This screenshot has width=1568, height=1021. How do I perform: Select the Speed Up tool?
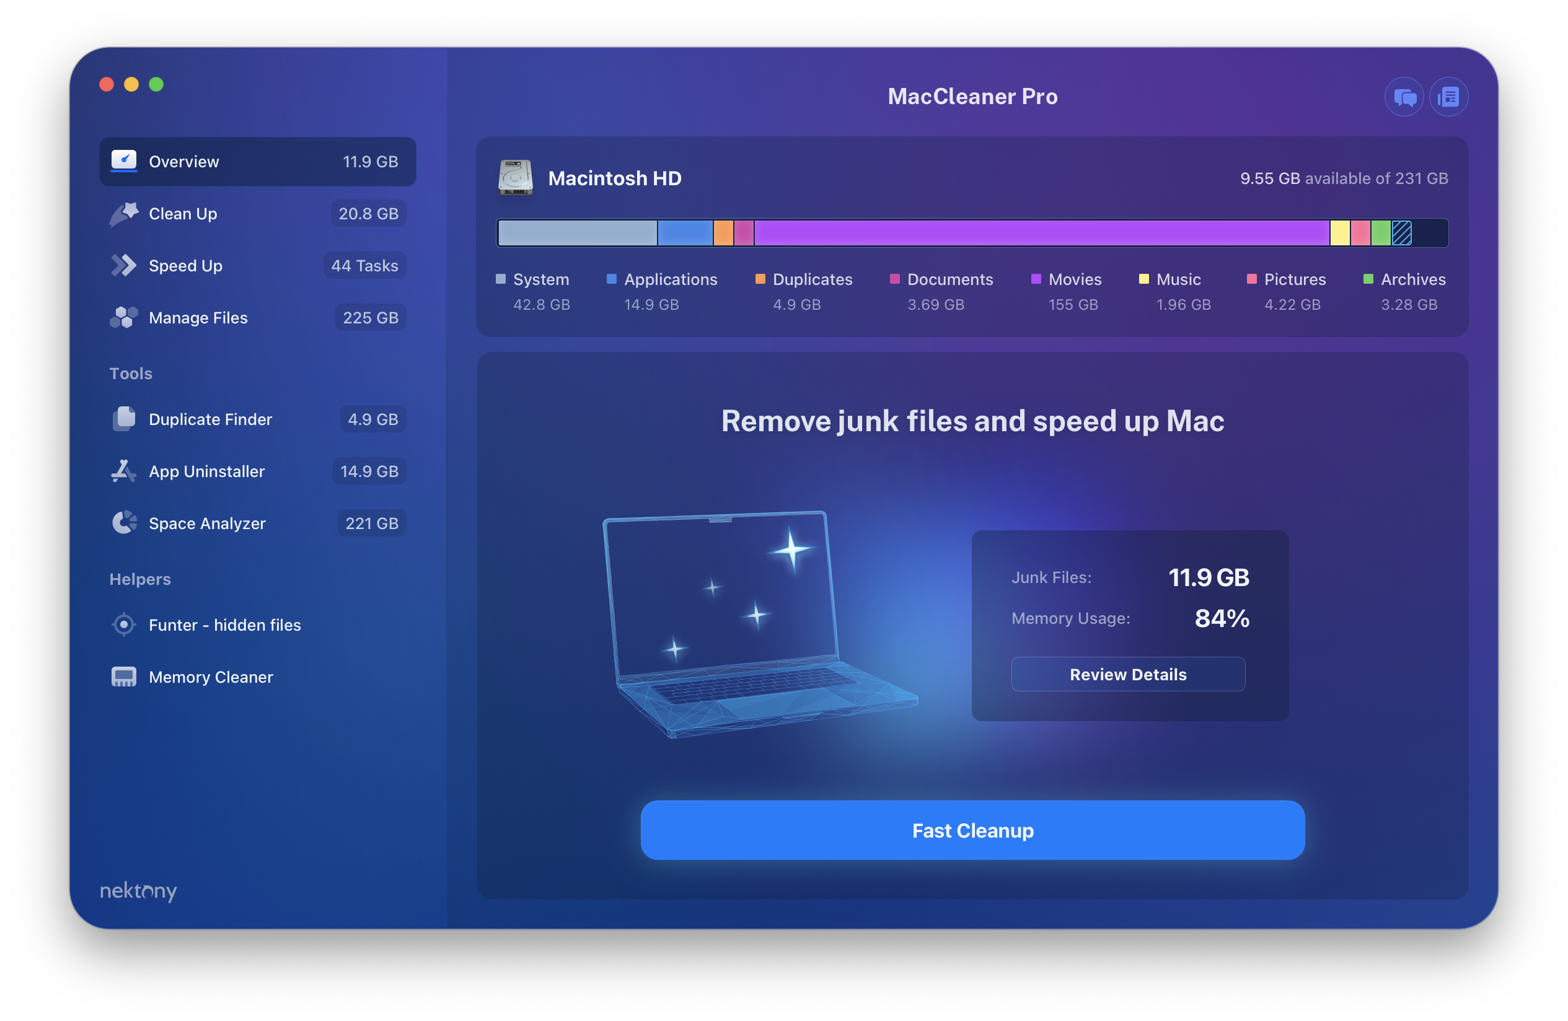coord(185,265)
